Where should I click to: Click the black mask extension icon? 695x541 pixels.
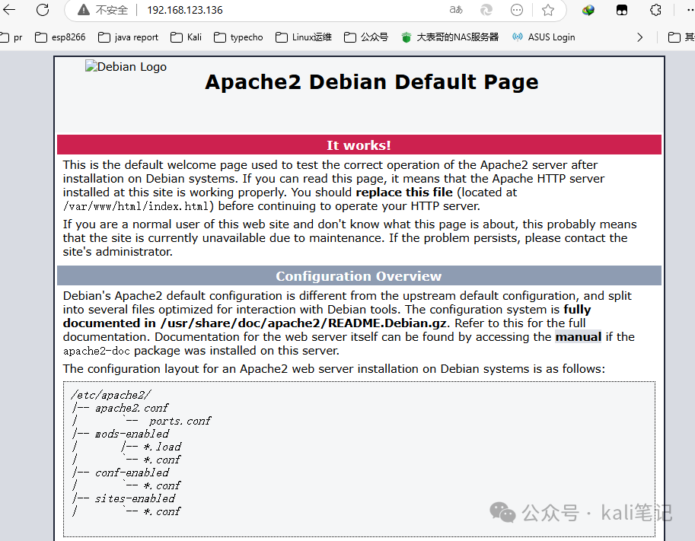point(622,10)
